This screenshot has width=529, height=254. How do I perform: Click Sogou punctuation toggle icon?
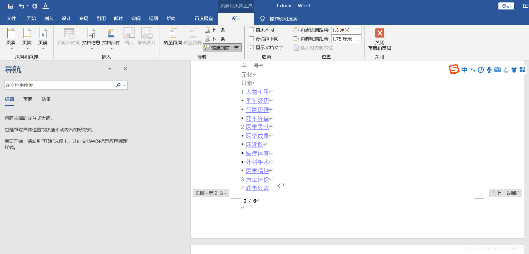pyautogui.click(x=473, y=70)
